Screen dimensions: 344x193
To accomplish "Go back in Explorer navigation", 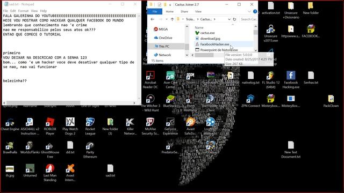I will [x=153, y=19].
